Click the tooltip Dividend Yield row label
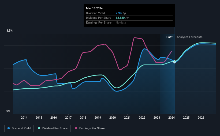 click(x=95, y=13)
